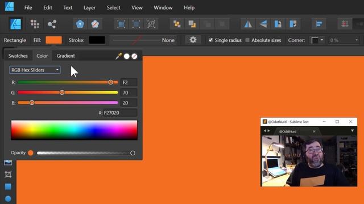Click the first greyed-out arrange icon
364x204 pixels.
click(x=207, y=24)
